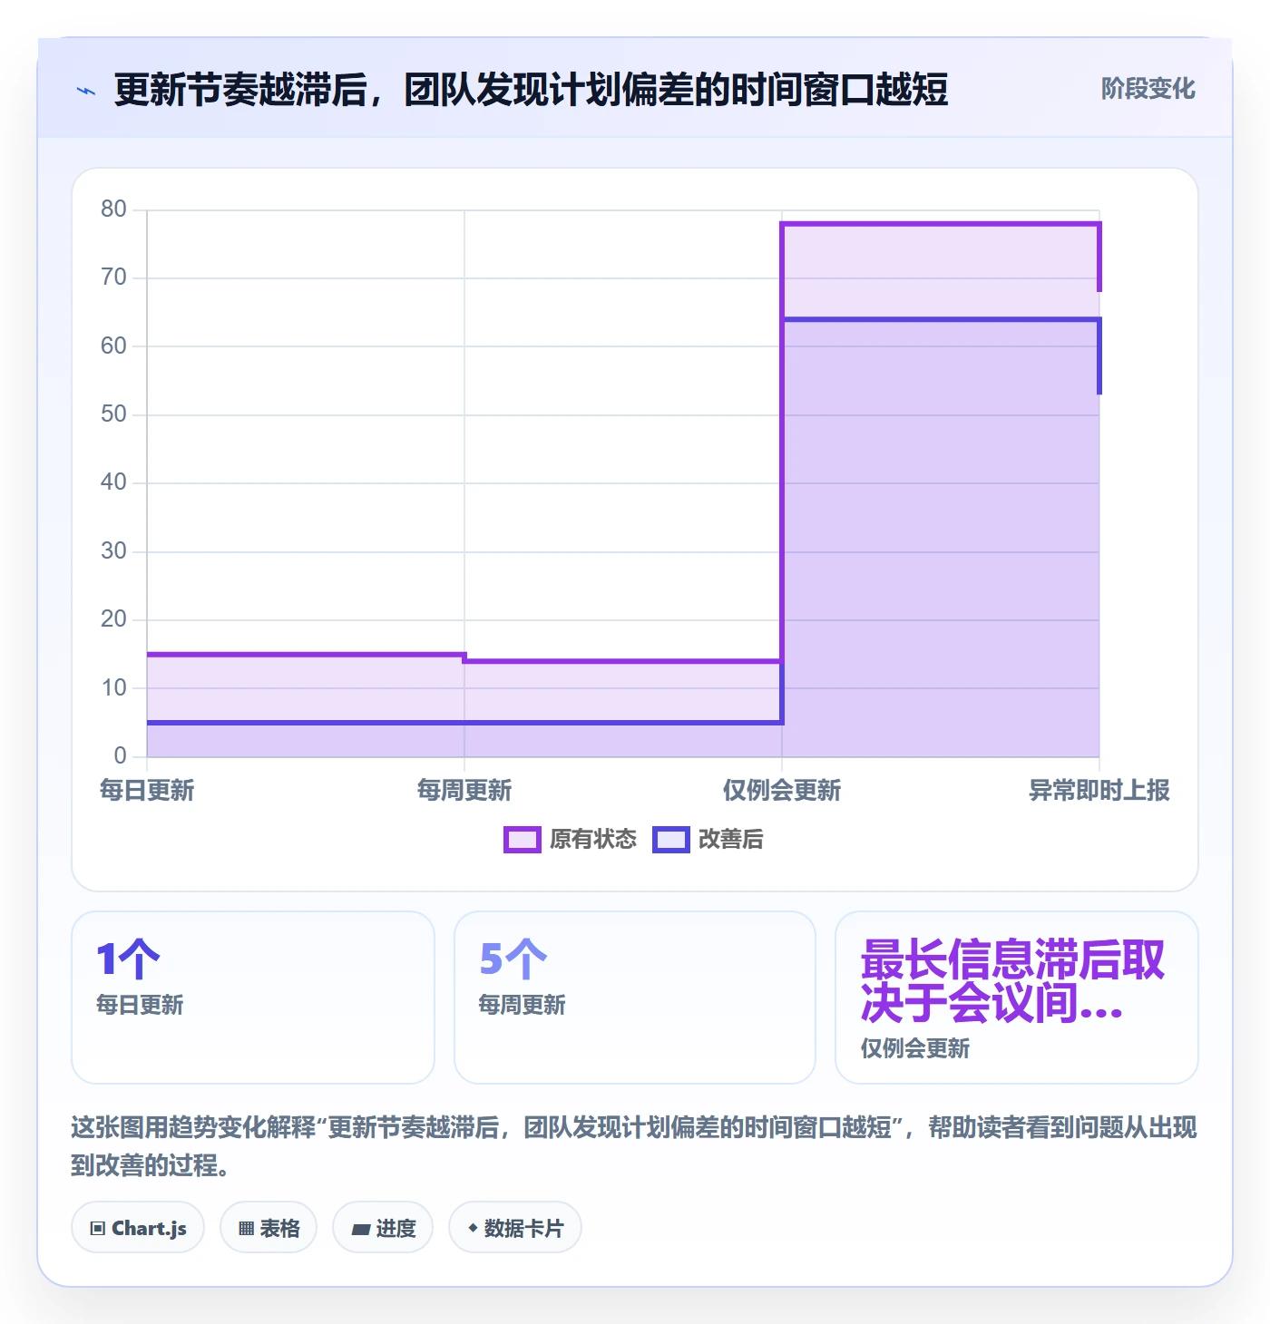Select the 数据卡片 tag chip
The width and height of the screenshot is (1270, 1324).
point(515,1228)
